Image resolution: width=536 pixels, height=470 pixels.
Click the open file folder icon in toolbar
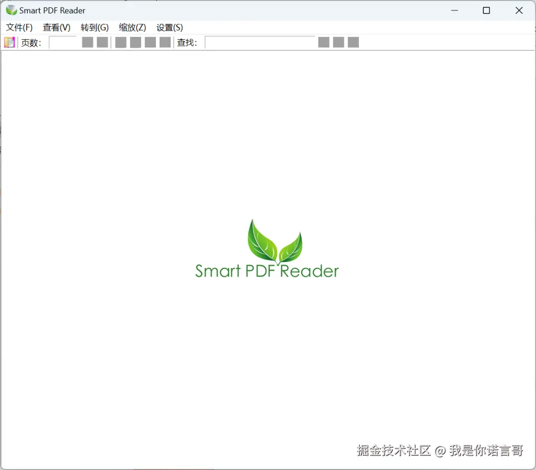9,42
